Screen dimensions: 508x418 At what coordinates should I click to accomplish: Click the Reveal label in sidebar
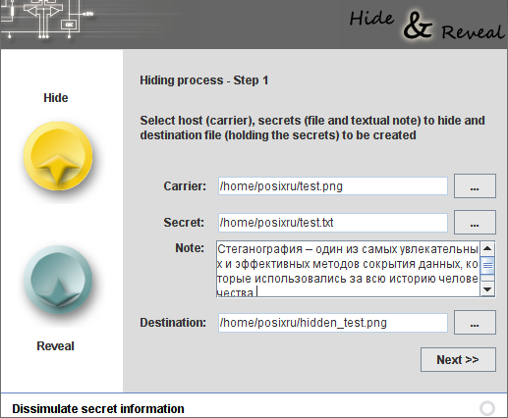click(x=55, y=346)
